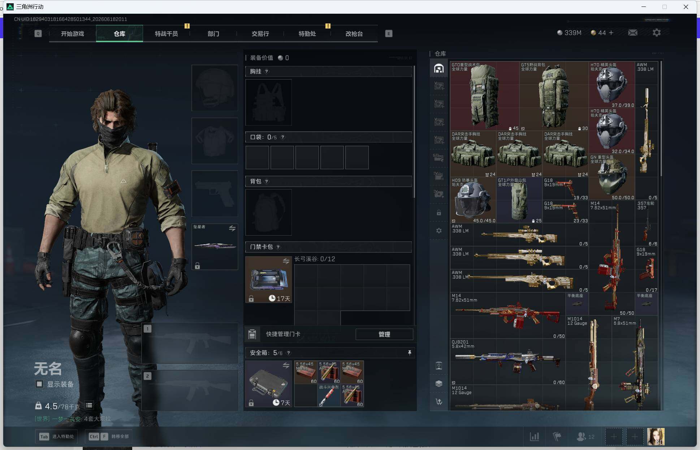The image size is (700, 450).
Task: Select the GTO重型战术包 backpack
Action: 485,96
